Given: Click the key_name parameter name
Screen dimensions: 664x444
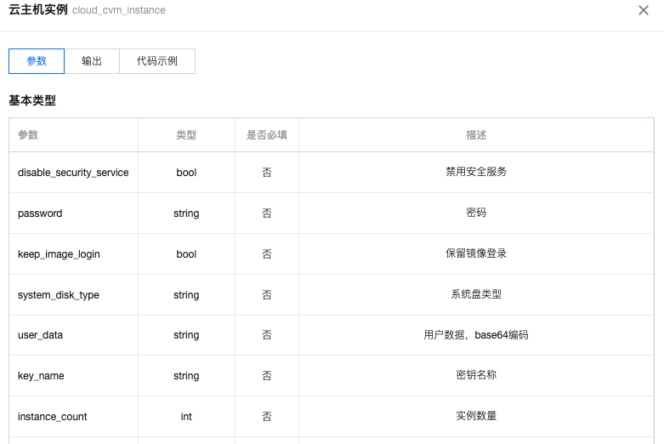Looking at the screenshot, I should click(x=41, y=376).
